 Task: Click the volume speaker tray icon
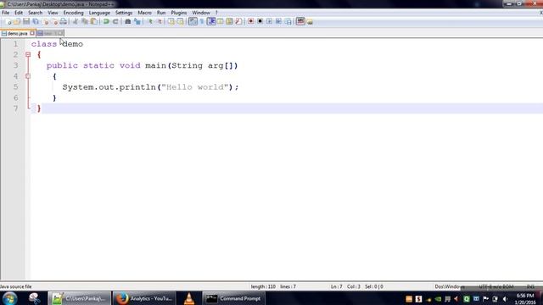[505, 299]
